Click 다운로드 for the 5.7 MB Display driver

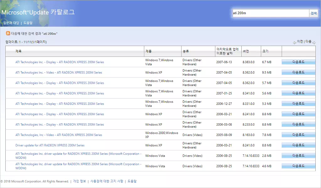(x=298, y=83)
